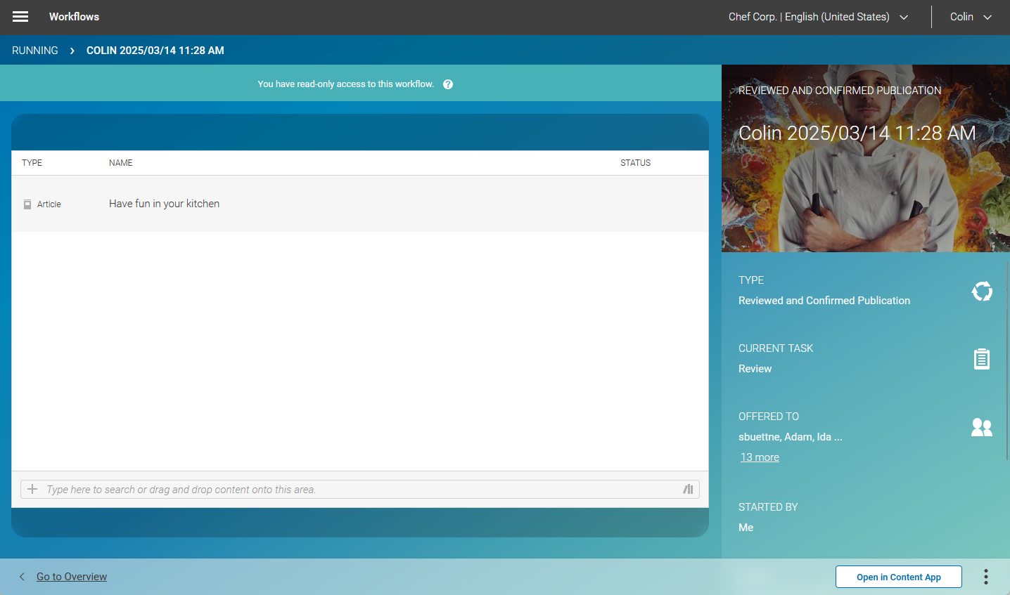Navigate using Go to Overview link

coord(71,576)
